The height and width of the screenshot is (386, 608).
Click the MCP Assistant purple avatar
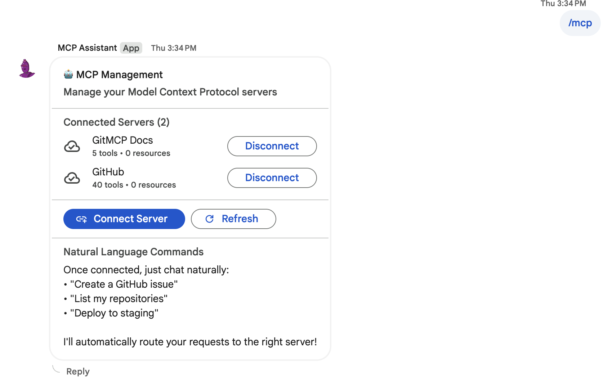(x=27, y=68)
